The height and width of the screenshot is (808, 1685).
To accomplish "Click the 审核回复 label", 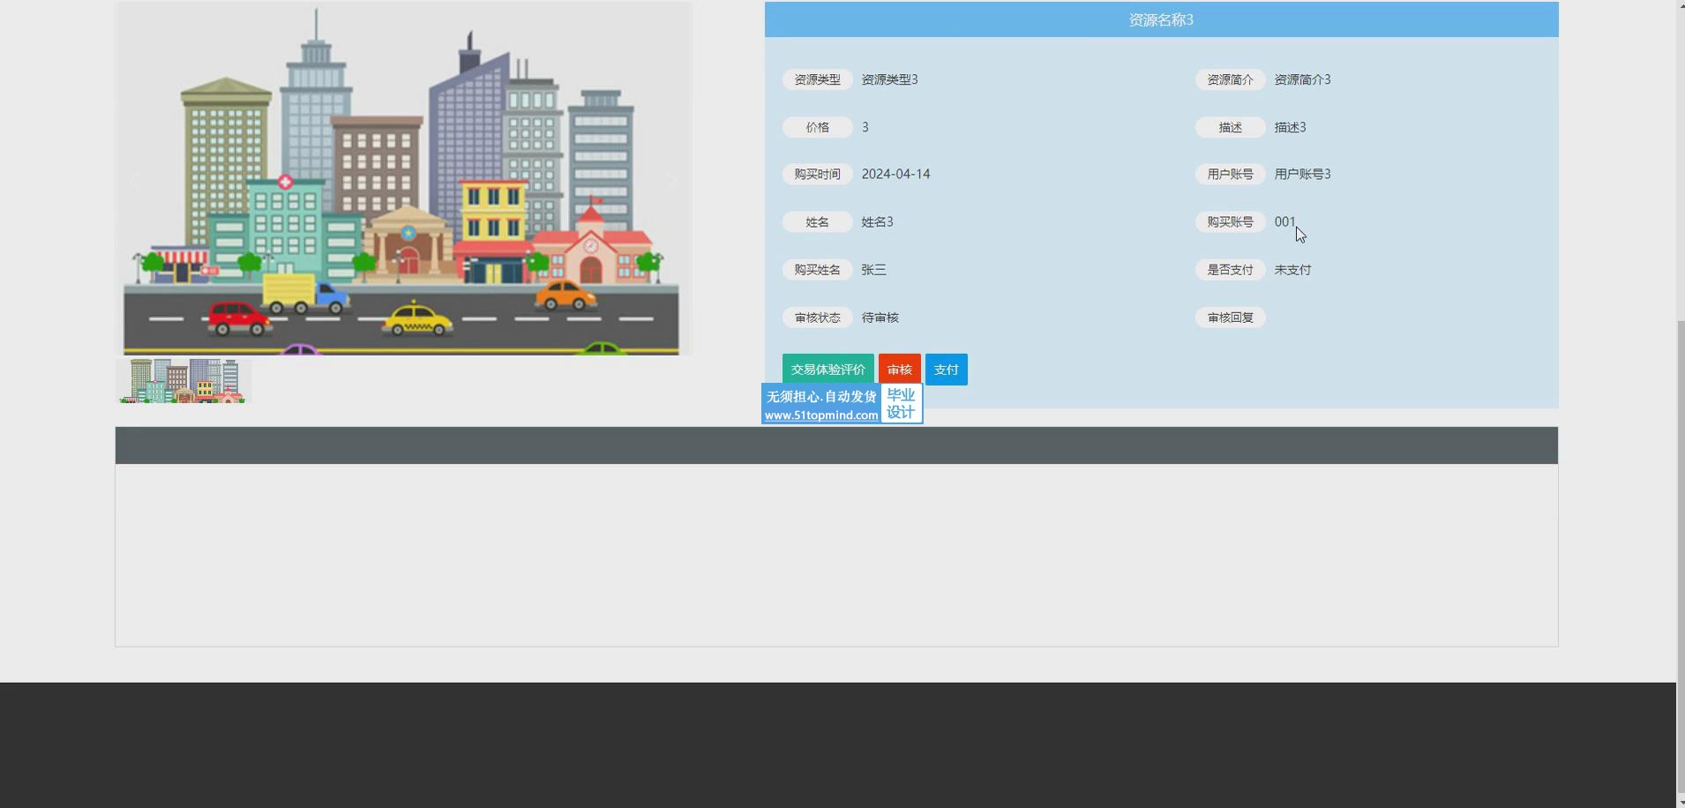I will coord(1230,317).
